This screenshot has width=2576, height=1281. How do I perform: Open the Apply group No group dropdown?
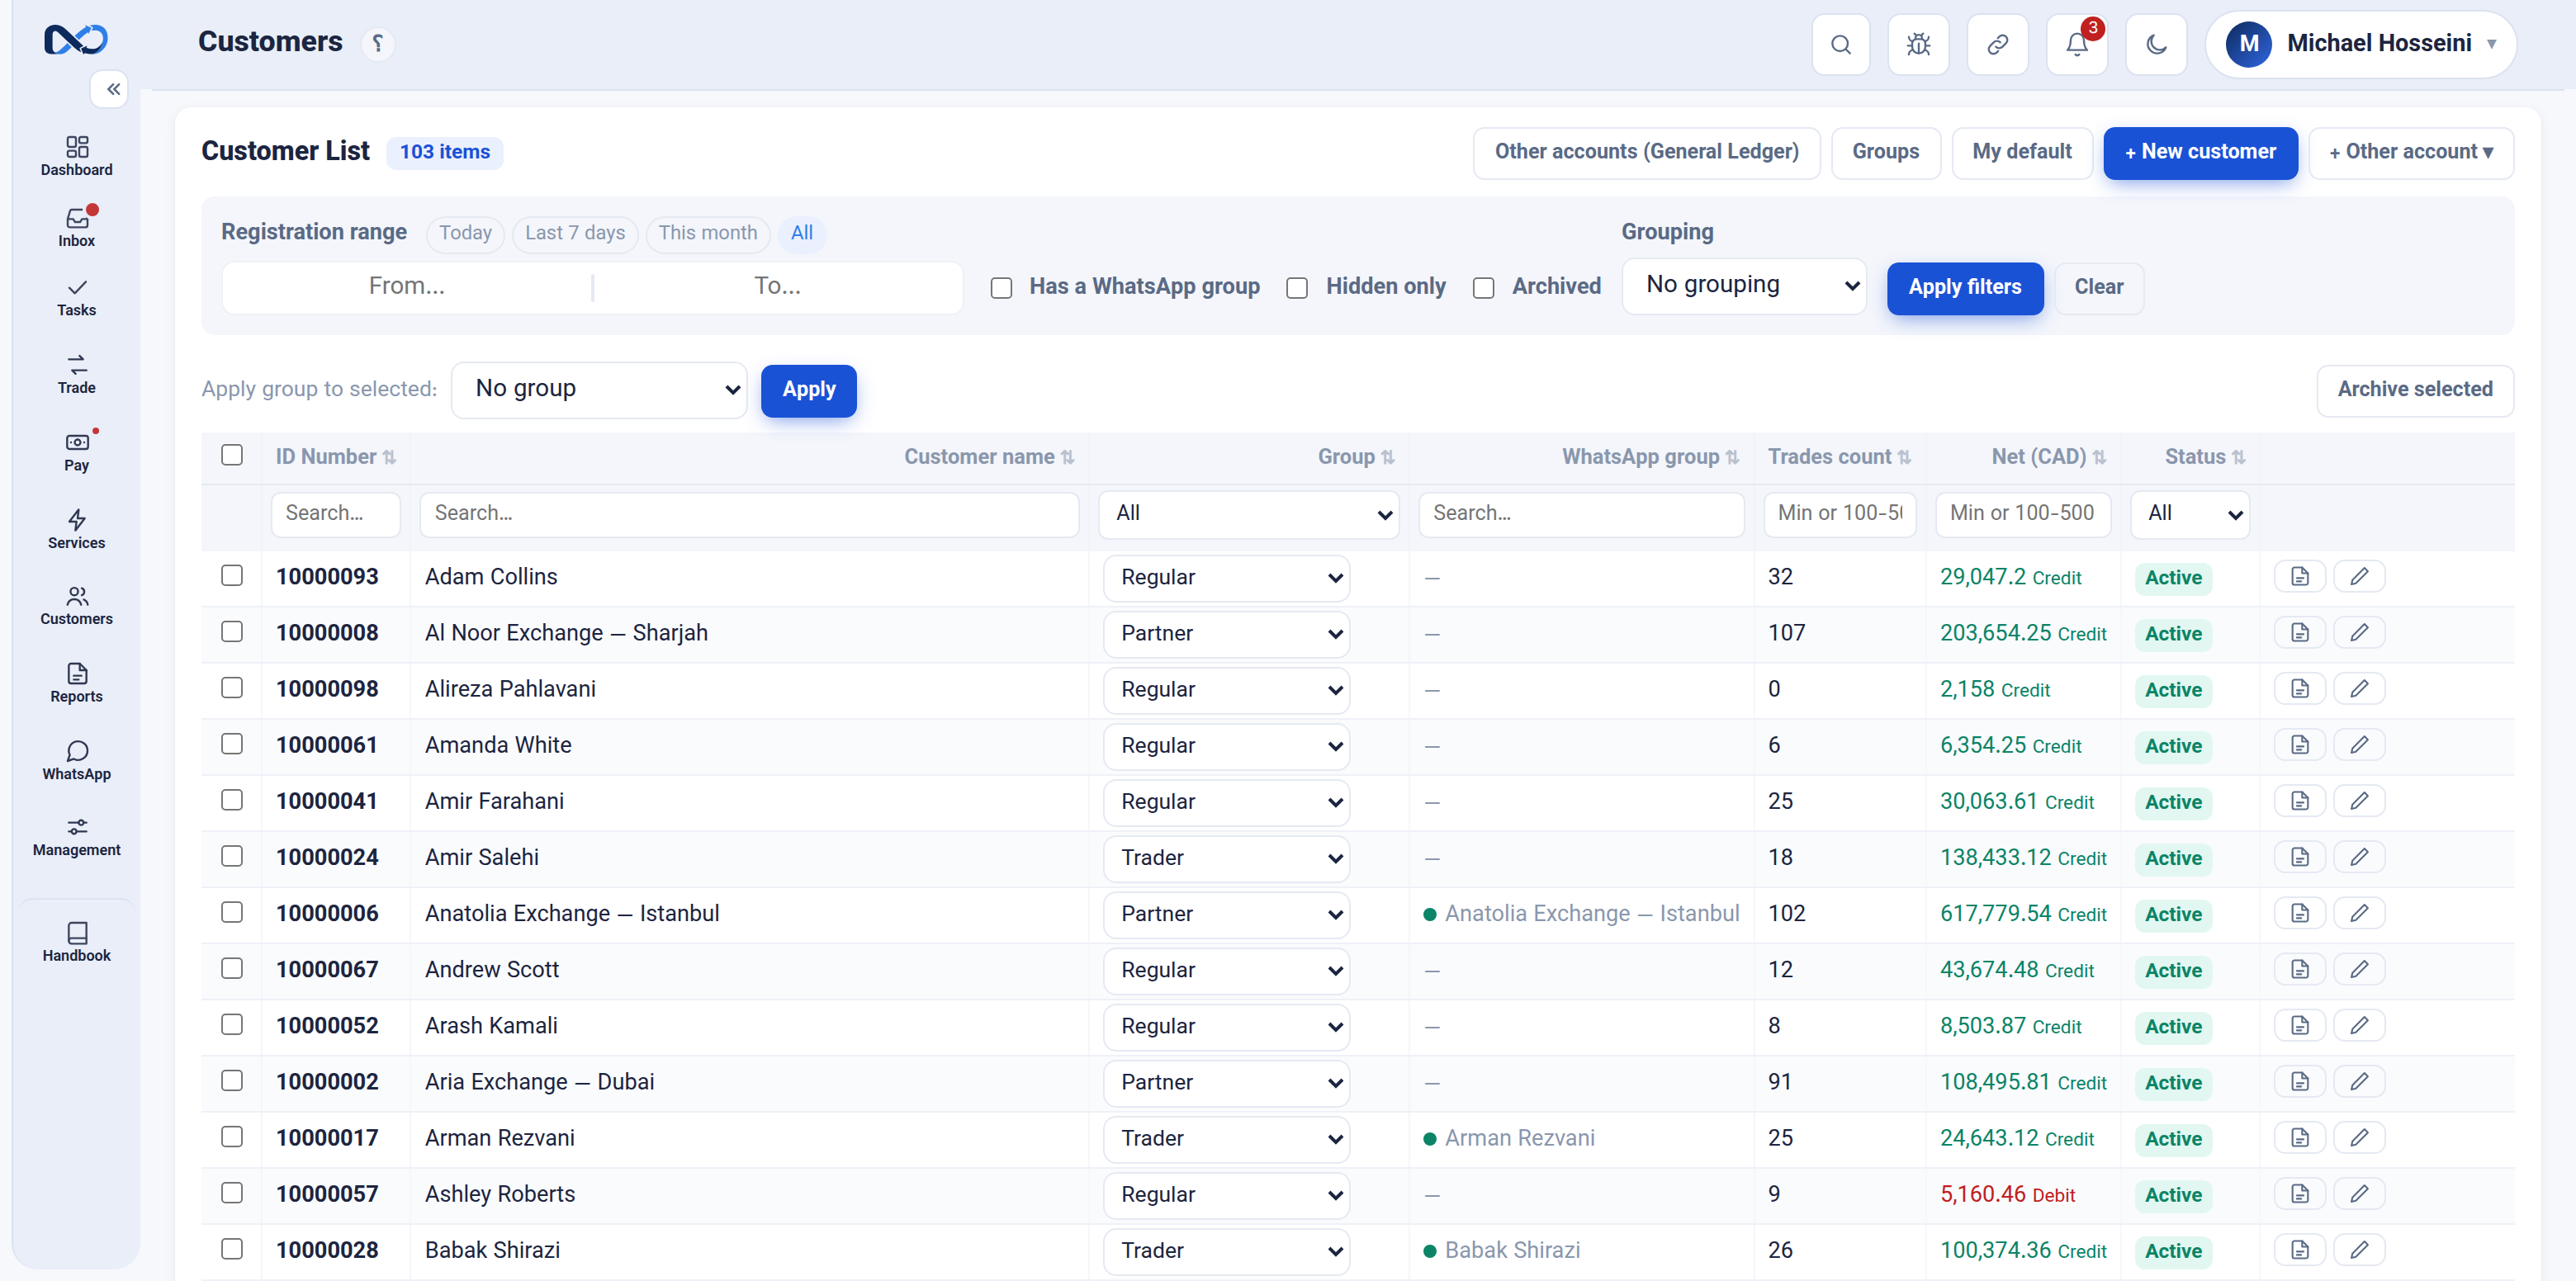598,389
